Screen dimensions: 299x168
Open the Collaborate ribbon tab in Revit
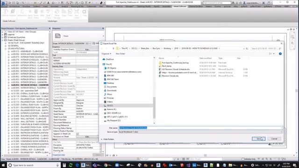coord(91,6)
